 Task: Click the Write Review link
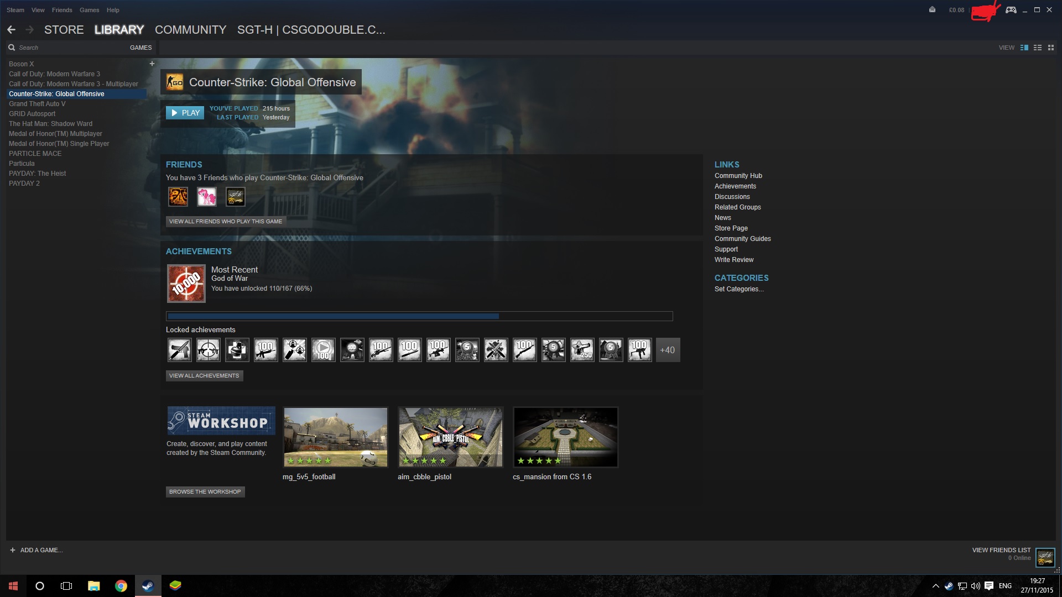coord(734,260)
